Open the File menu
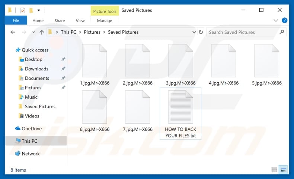 (16, 20)
